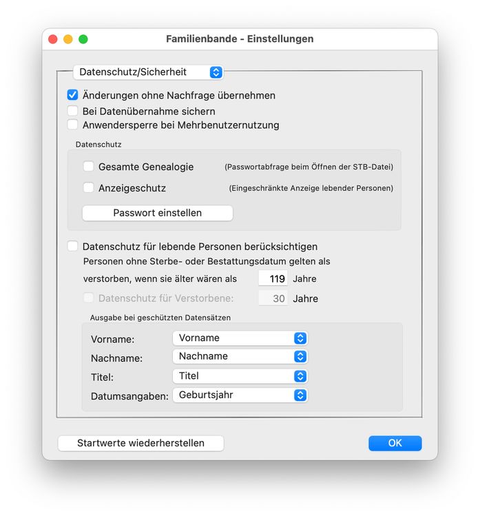Enable Bei Datenübernahme sichern checkbox
This screenshot has width=480, height=516.
[x=72, y=110]
